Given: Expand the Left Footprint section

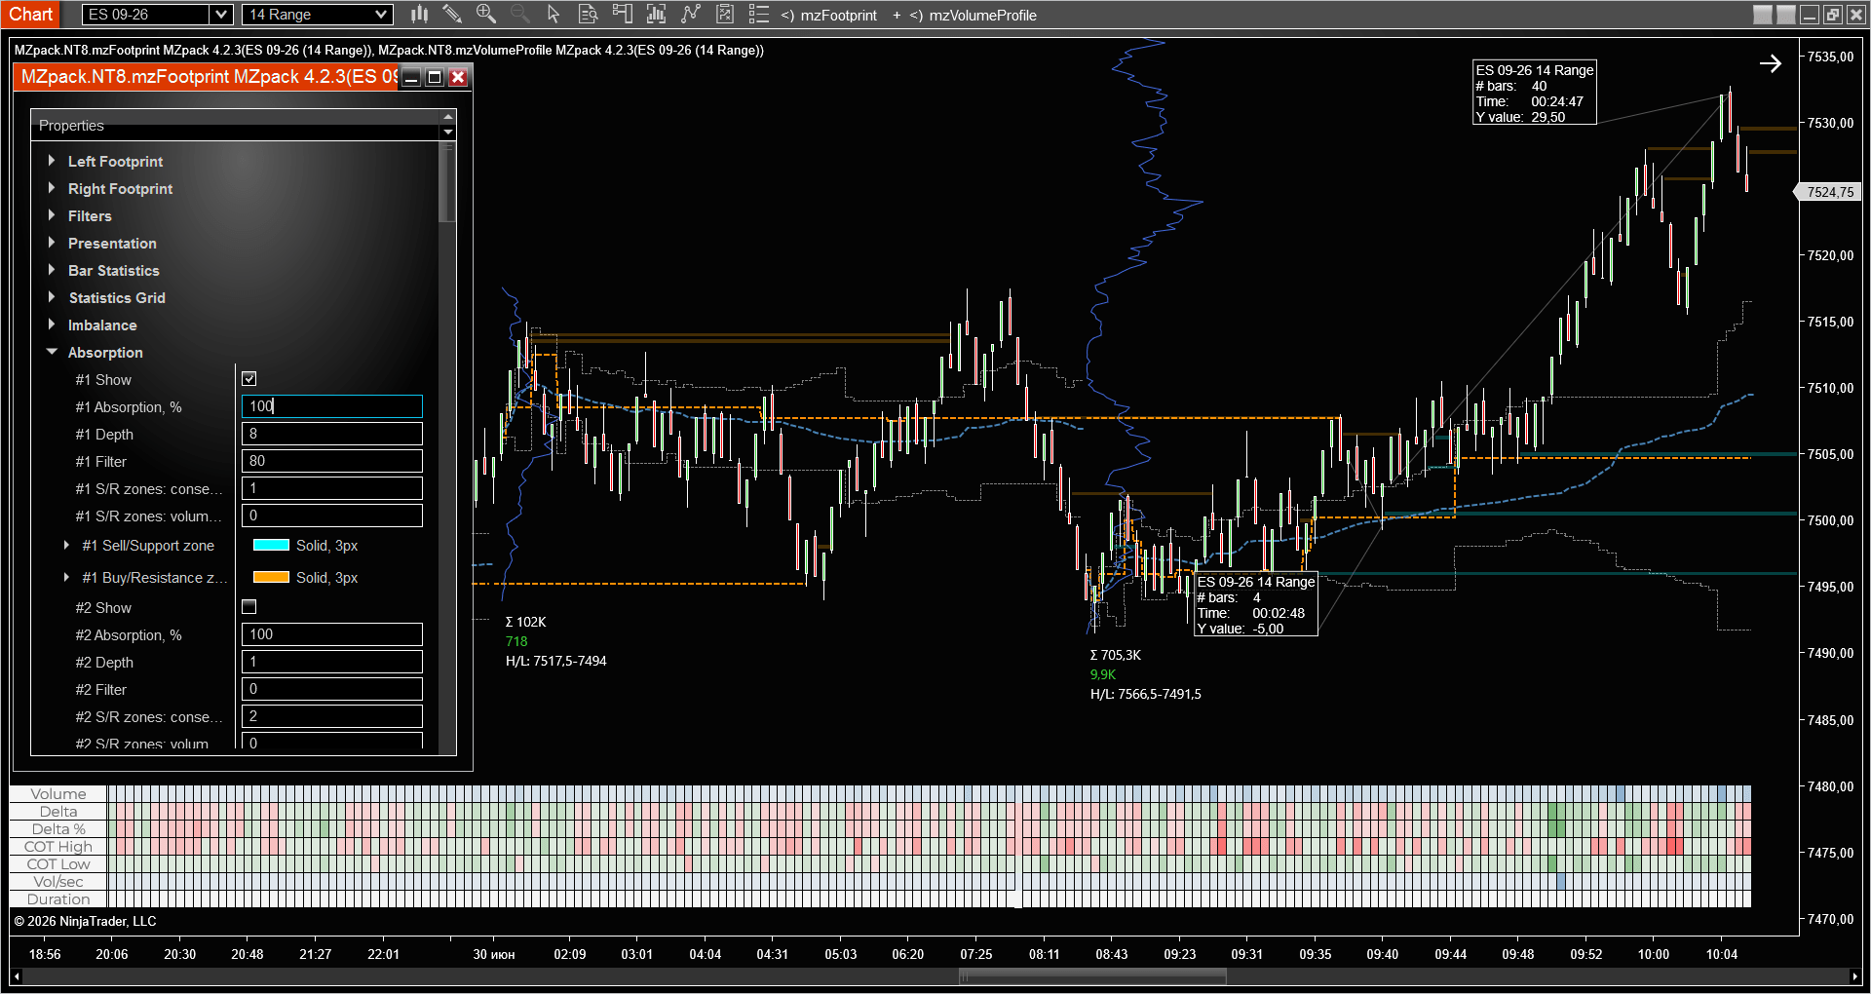Looking at the screenshot, I should point(52,161).
